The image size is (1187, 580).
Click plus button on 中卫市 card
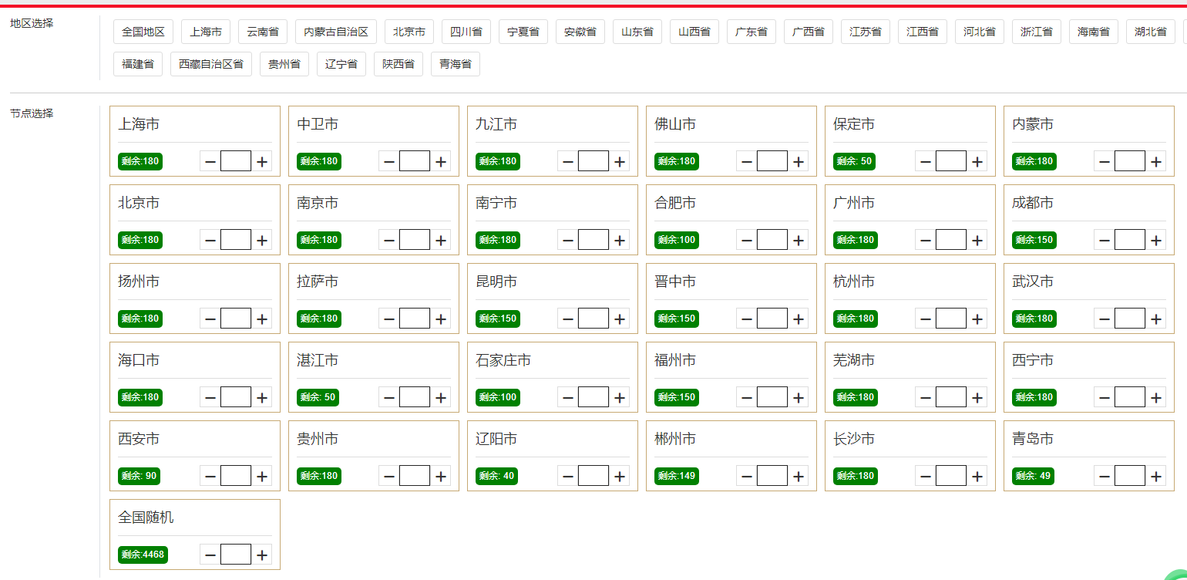tap(441, 161)
